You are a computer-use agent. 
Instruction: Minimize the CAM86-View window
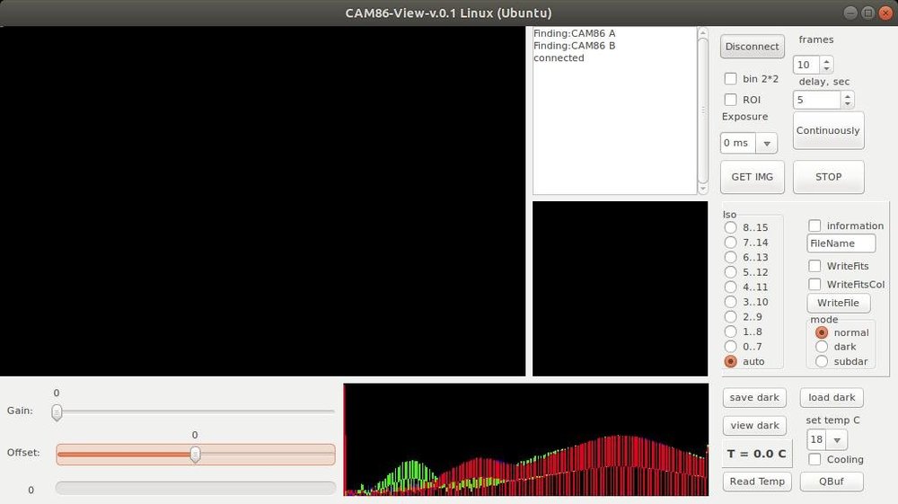[850, 13]
